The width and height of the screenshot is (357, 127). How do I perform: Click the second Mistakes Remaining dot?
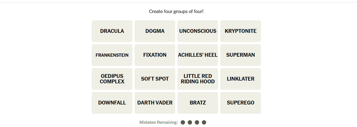coord(190,122)
